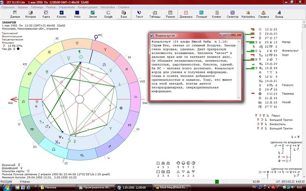
Task: Click the ЗАХАРОВ chart name heading
Action: pos(9,22)
